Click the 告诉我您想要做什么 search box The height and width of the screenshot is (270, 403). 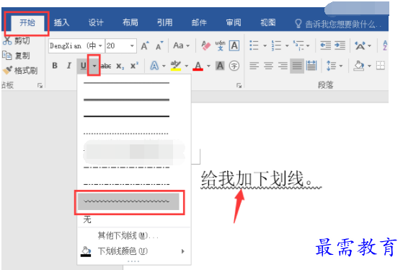pos(338,24)
